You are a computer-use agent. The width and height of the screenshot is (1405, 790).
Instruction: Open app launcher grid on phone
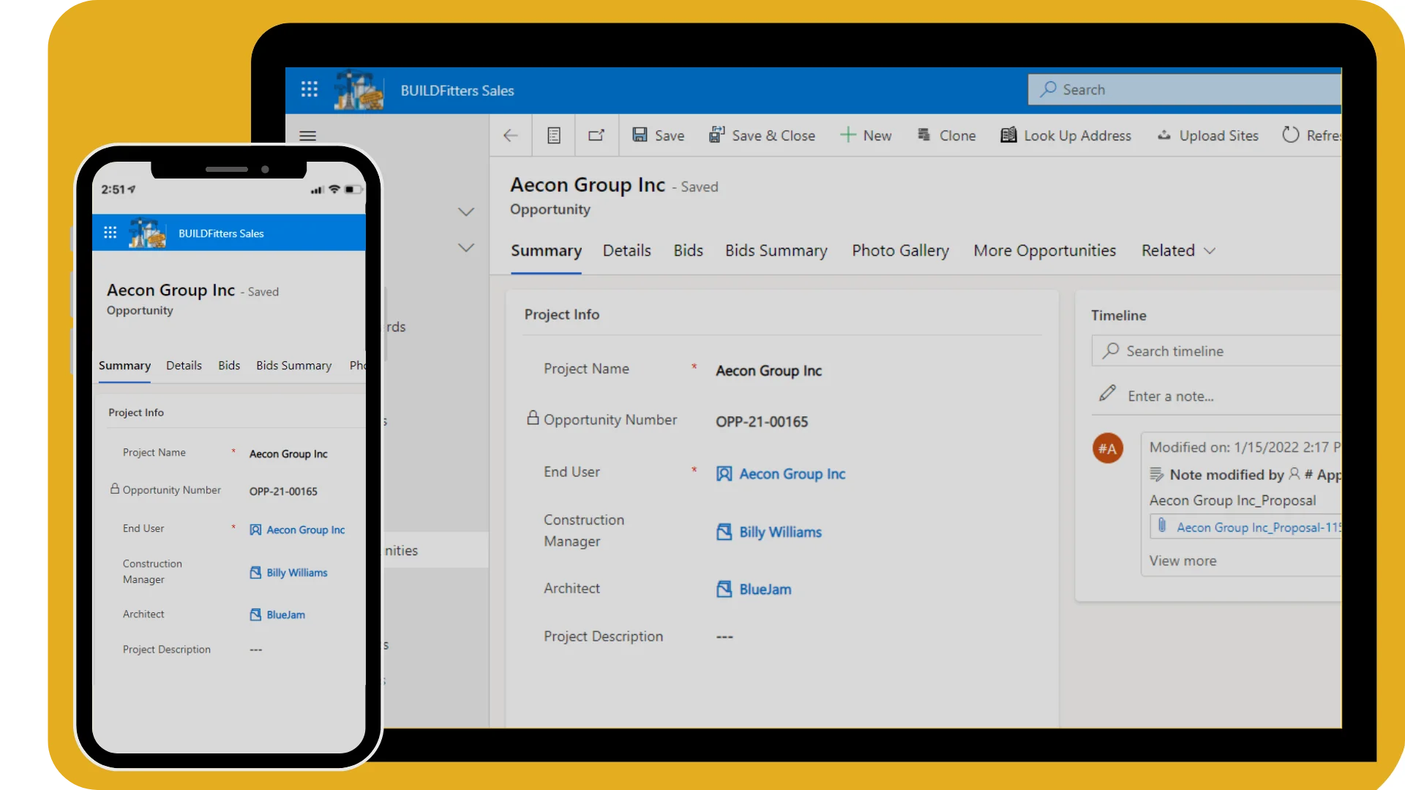coord(110,233)
